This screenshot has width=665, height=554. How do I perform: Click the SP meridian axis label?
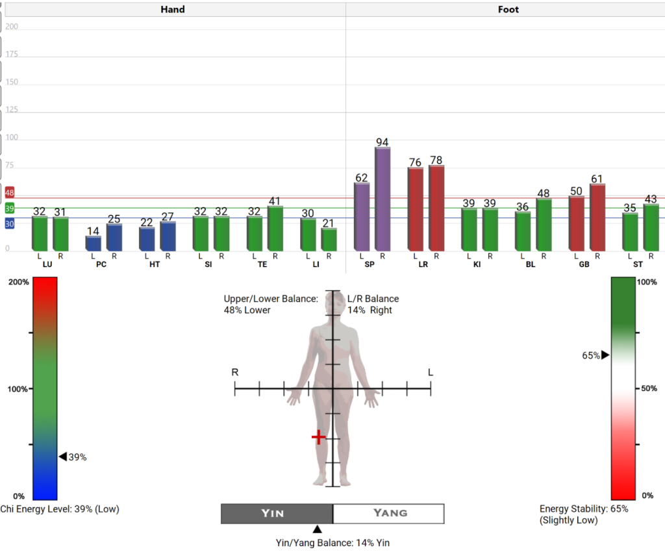point(370,264)
